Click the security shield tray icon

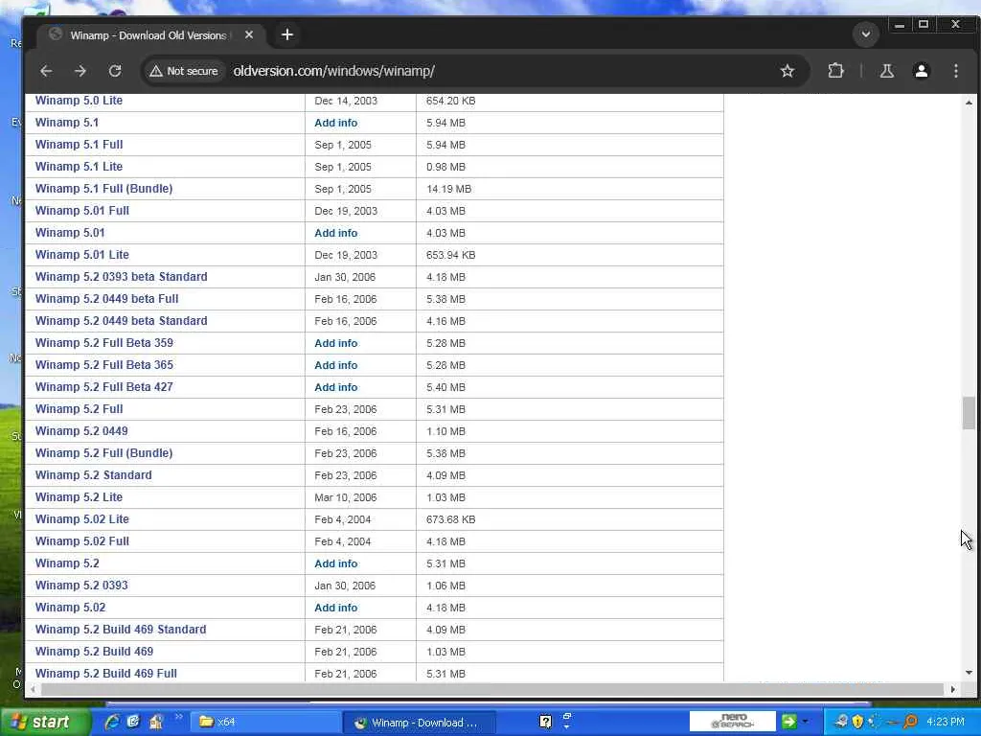857,722
